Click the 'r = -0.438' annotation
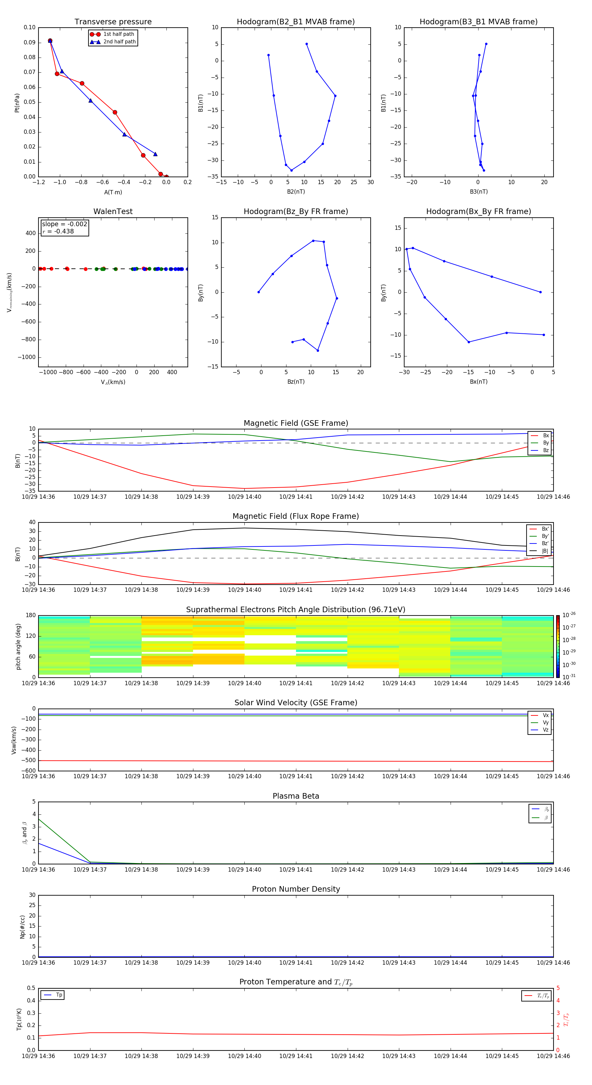Image resolution: width=592 pixels, height=1085 pixels. 58,231
